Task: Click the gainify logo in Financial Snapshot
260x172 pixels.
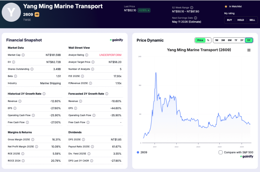Action: 117,40
